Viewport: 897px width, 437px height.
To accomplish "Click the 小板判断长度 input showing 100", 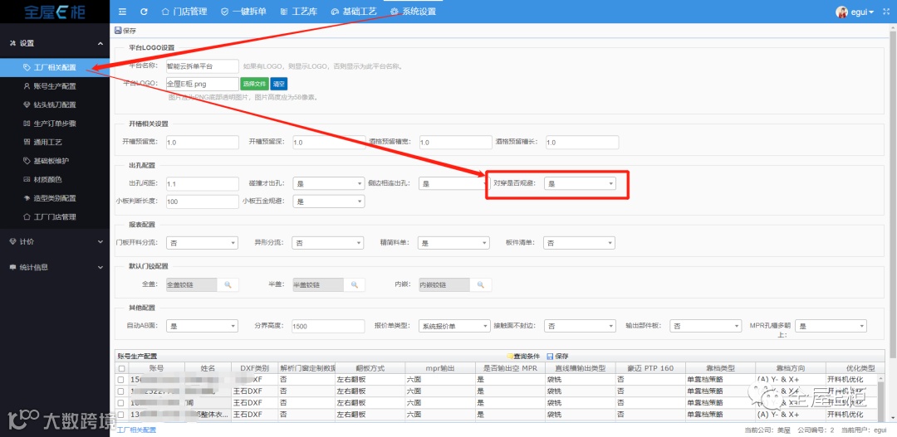I will 202,202.
